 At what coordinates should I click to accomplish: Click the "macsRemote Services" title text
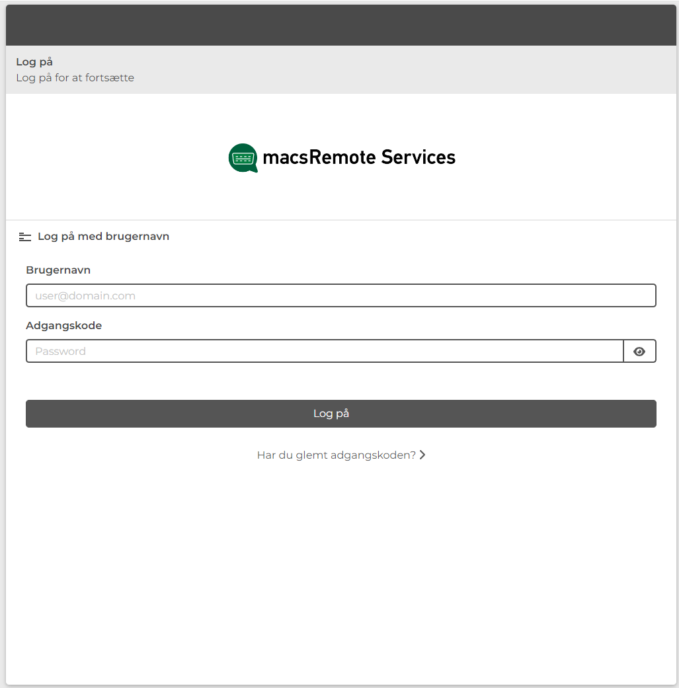(x=359, y=157)
